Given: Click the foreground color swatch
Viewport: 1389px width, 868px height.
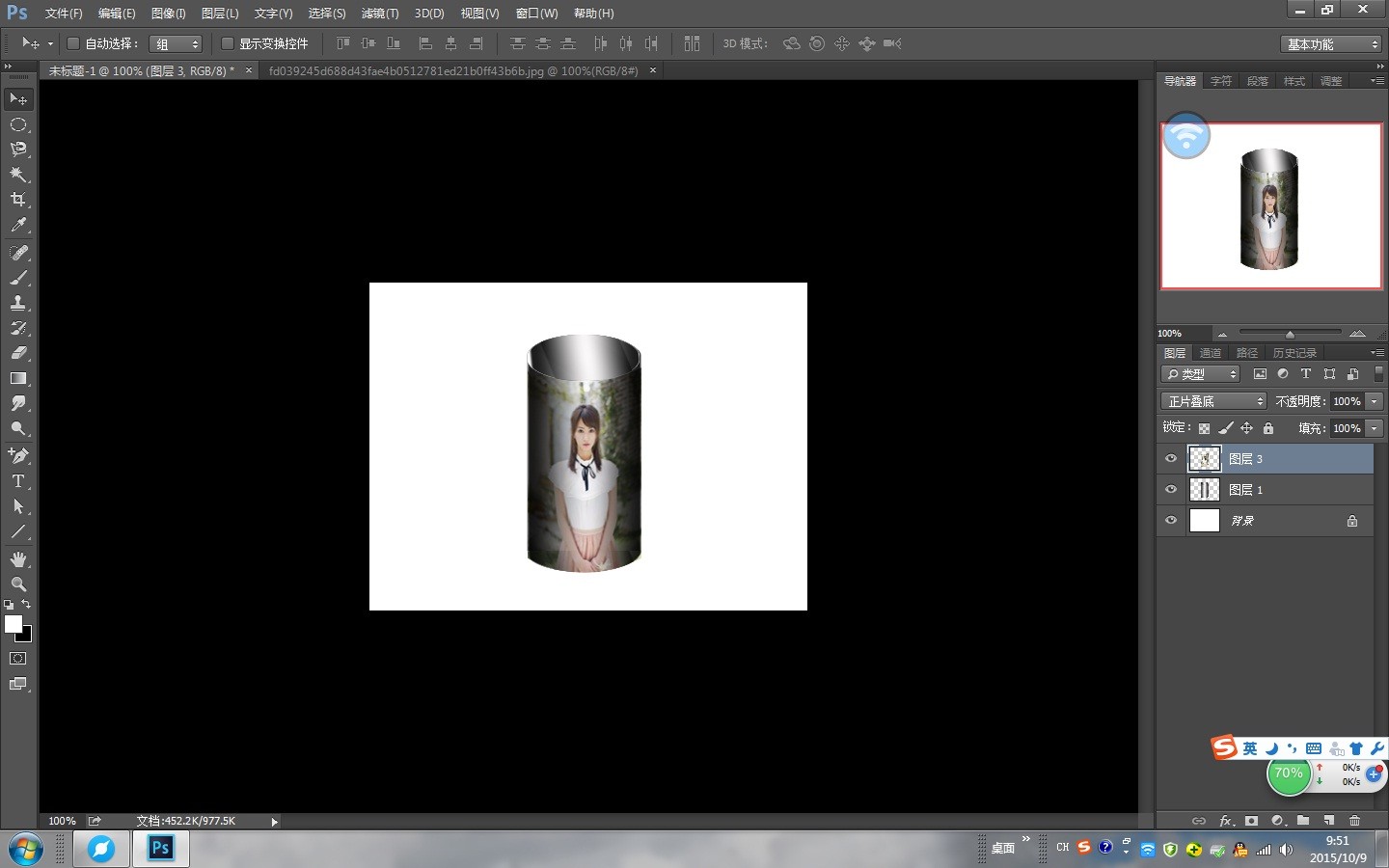Looking at the screenshot, I should 13,624.
